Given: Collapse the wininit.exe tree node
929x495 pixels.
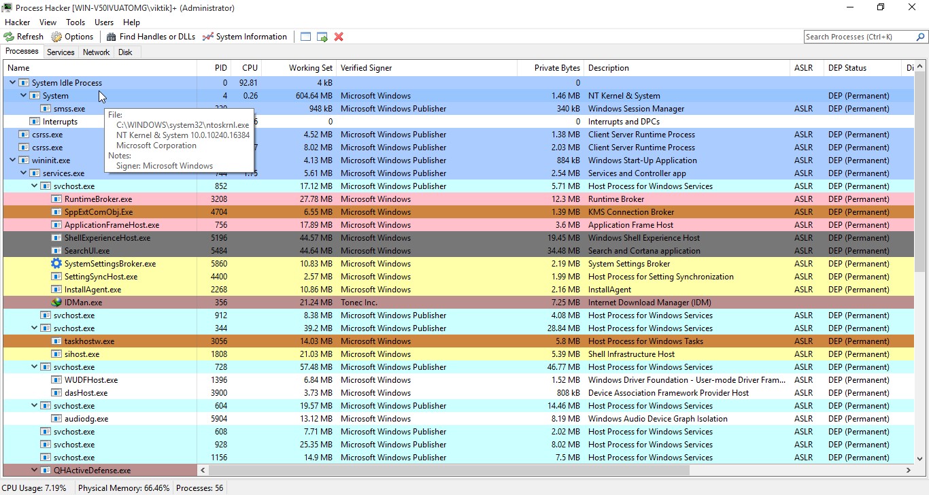Looking at the screenshot, I should point(13,160).
